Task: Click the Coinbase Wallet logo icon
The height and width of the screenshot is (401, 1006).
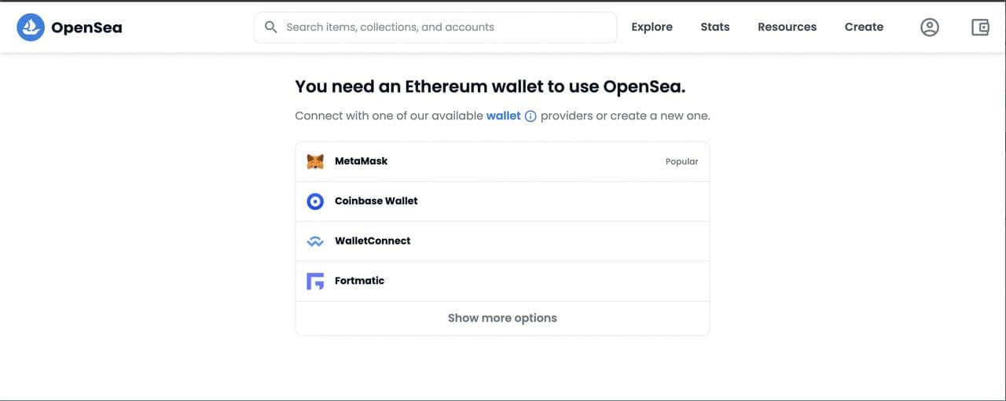Action: click(315, 201)
